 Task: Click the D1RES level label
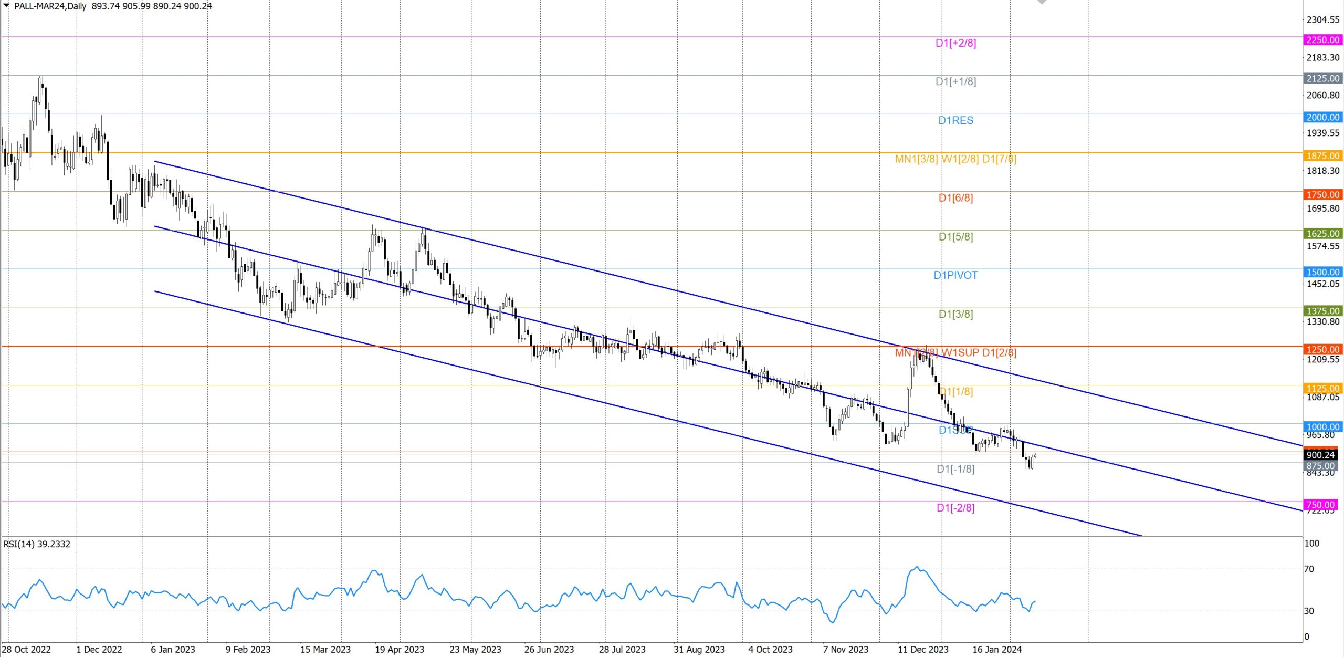pos(955,120)
